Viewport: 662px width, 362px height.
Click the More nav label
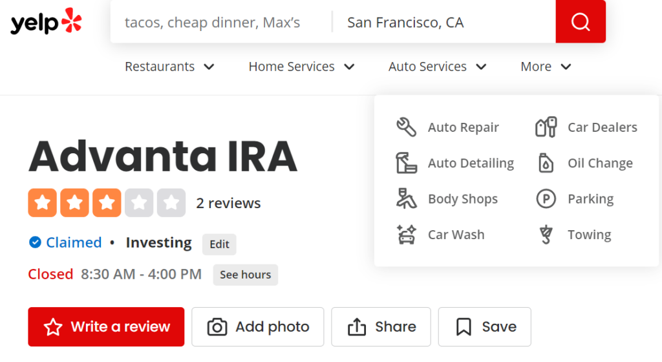[536, 67]
